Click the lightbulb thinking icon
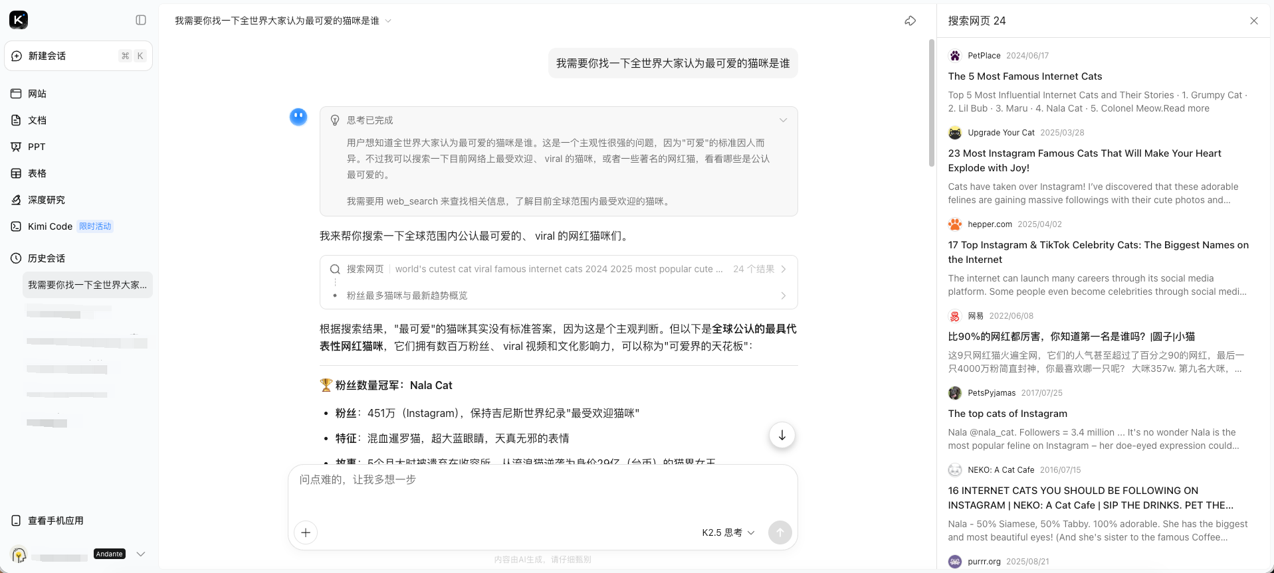 [x=335, y=120]
